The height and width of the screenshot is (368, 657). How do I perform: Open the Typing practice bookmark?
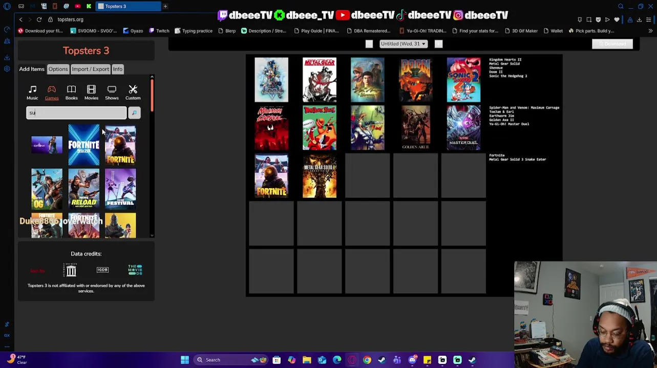pyautogui.click(x=193, y=31)
